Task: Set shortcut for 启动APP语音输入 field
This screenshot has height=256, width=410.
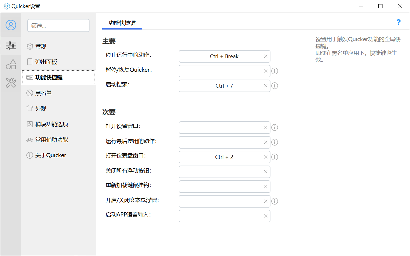Action: (x=225, y=216)
